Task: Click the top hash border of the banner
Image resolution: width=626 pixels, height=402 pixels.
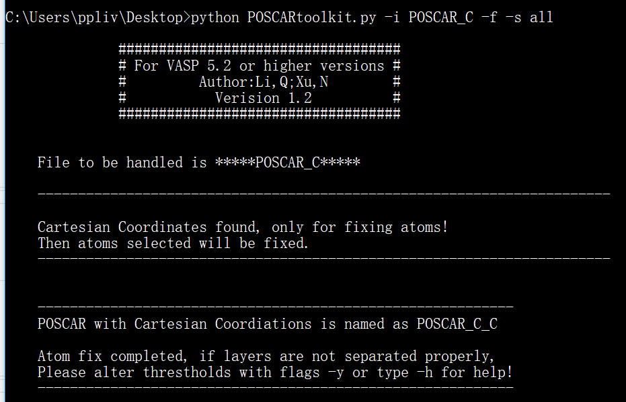Action: tap(259, 49)
